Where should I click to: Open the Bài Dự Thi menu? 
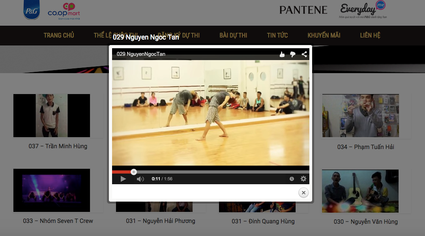233,36
